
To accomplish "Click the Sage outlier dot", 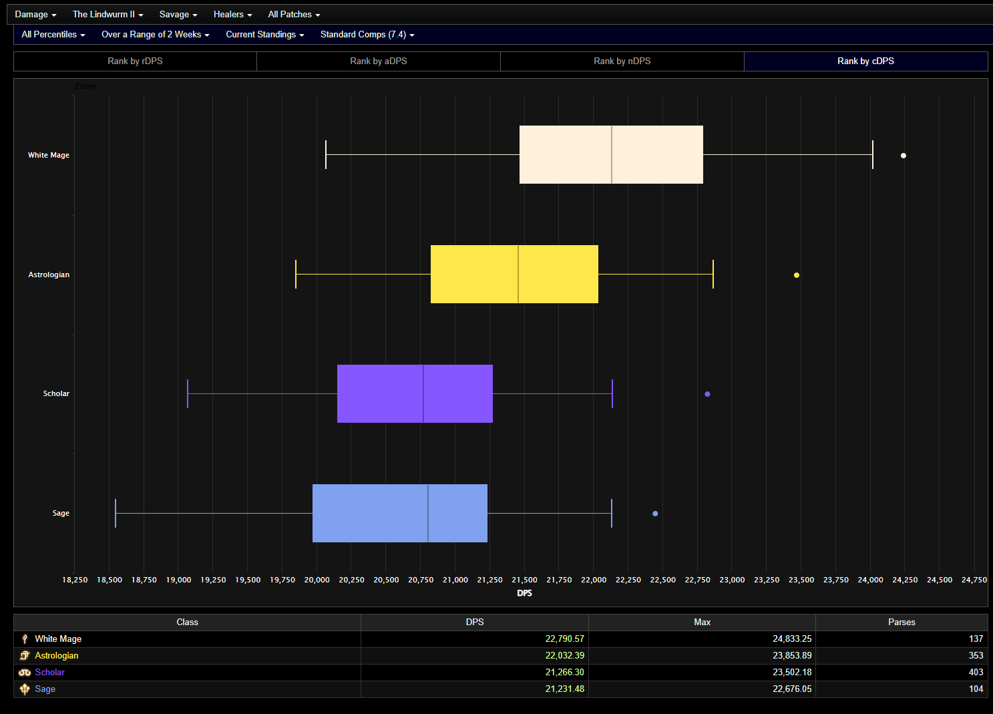I will pos(655,514).
